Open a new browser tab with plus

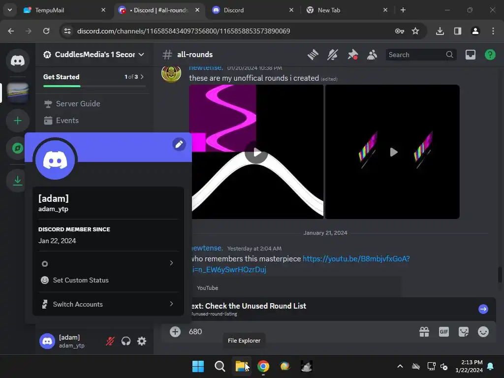[x=403, y=10]
